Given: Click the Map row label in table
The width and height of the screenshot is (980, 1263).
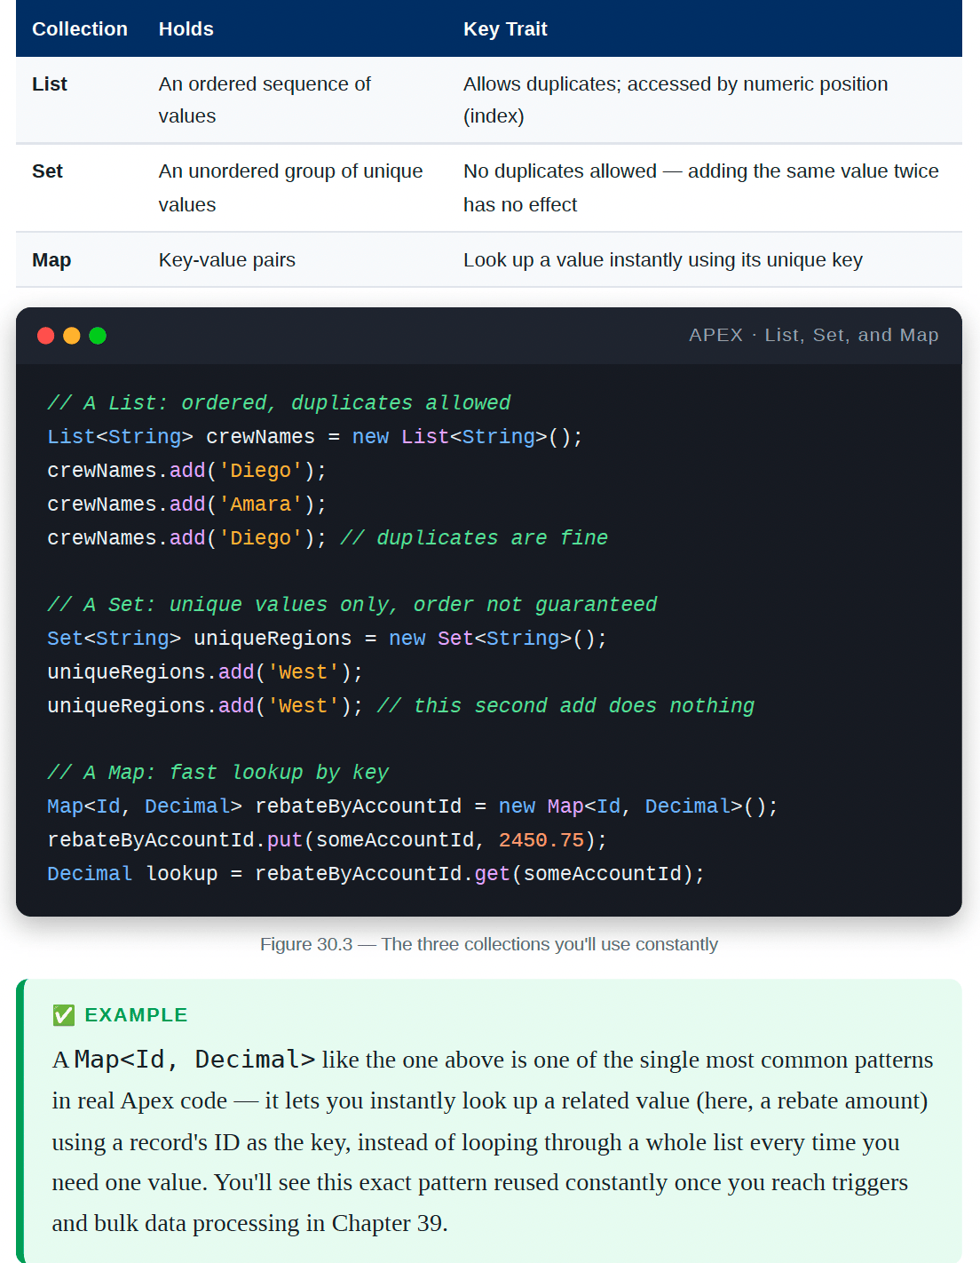Looking at the screenshot, I should 51,260.
